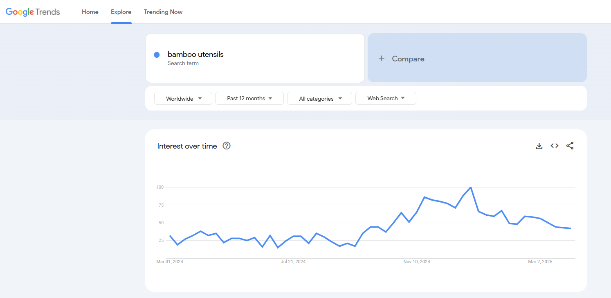This screenshot has width=611, height=298.
Task: Click the Interest over time heading
Action: pyautogui.click(x=187, y=146)
